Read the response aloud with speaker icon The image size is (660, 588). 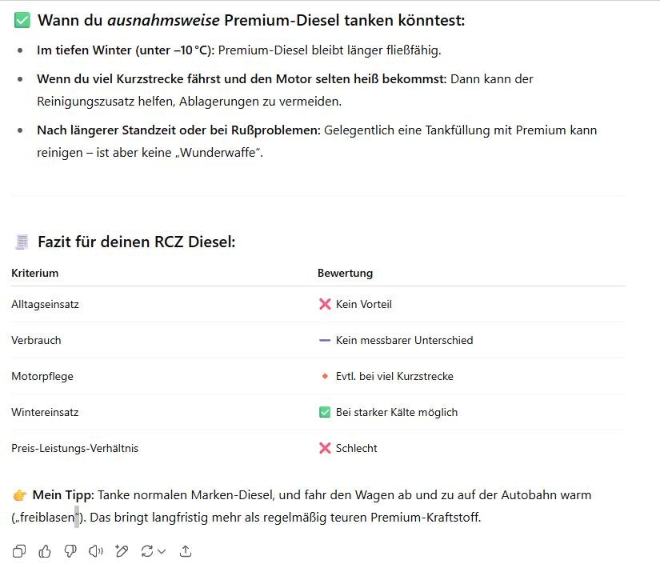tap(96, 551)
